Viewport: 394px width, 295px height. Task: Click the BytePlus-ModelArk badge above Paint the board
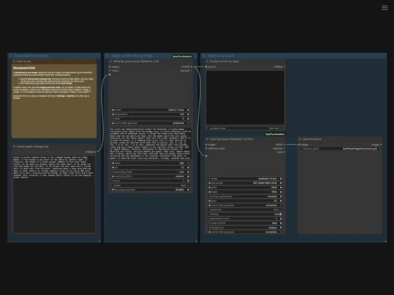click(275, 134)
